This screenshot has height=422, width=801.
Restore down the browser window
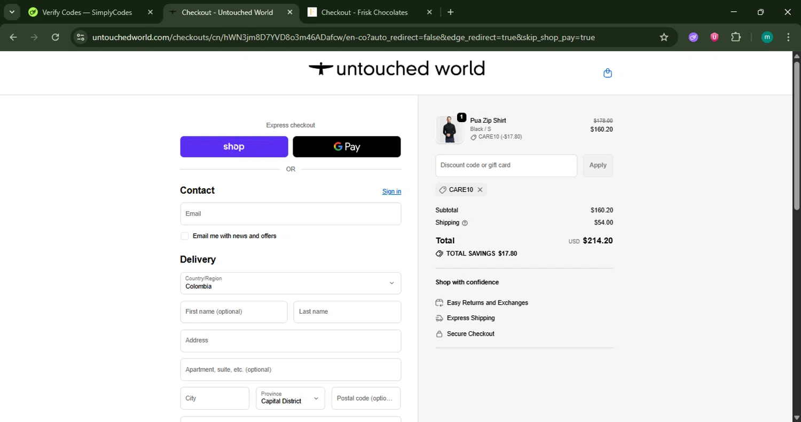tap(760, 12)
